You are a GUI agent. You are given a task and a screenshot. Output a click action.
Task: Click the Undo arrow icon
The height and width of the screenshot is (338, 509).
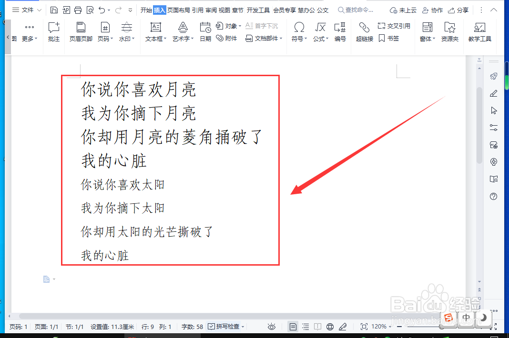click(102, 10)
